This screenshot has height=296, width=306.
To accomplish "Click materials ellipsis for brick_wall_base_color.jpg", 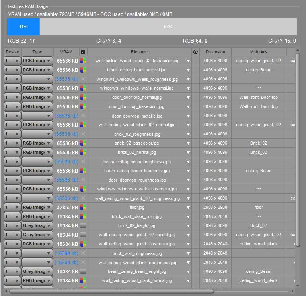I will pos(259,216).
